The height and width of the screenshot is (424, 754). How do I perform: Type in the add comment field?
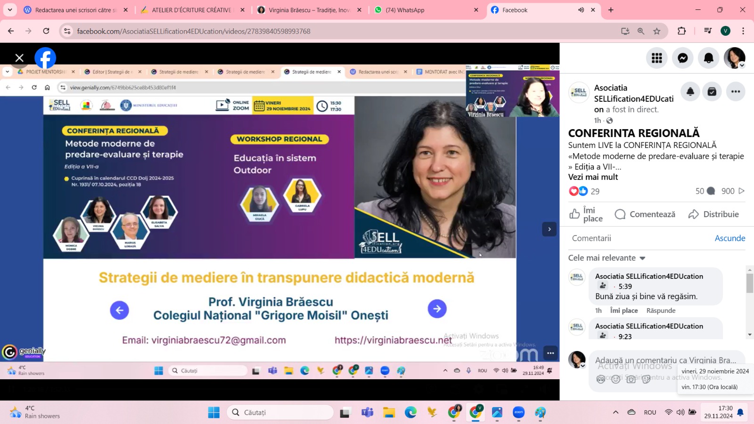(x=665, y=360)
